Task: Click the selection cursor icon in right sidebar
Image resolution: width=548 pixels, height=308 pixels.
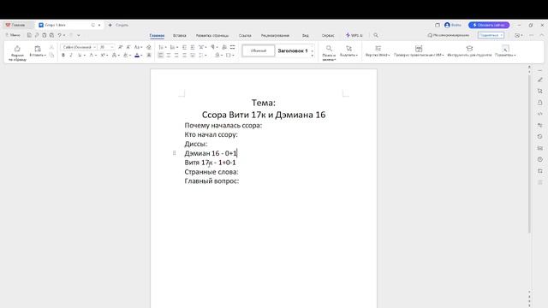Action: coord(540,91)
